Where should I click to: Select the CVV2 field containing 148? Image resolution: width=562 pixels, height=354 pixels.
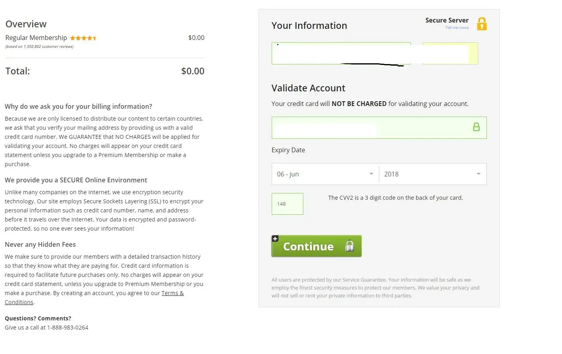288,204
